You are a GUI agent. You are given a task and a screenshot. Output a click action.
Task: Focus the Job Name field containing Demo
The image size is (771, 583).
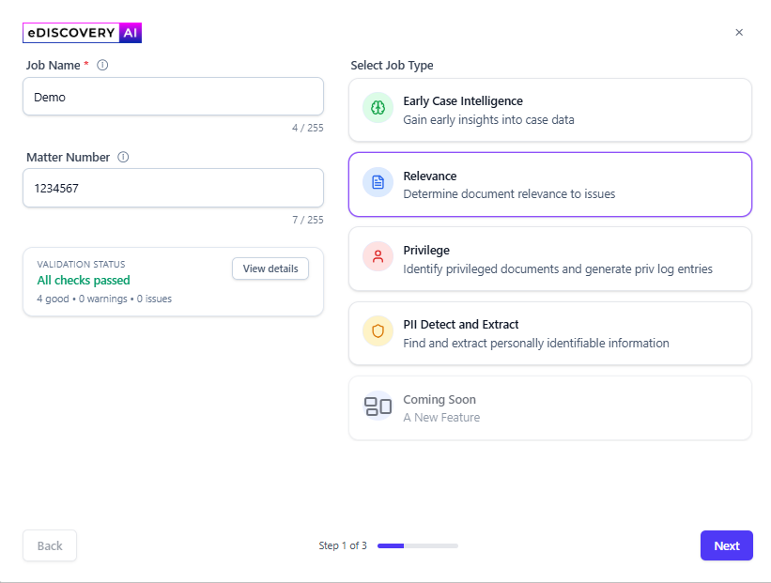(173, 97)
